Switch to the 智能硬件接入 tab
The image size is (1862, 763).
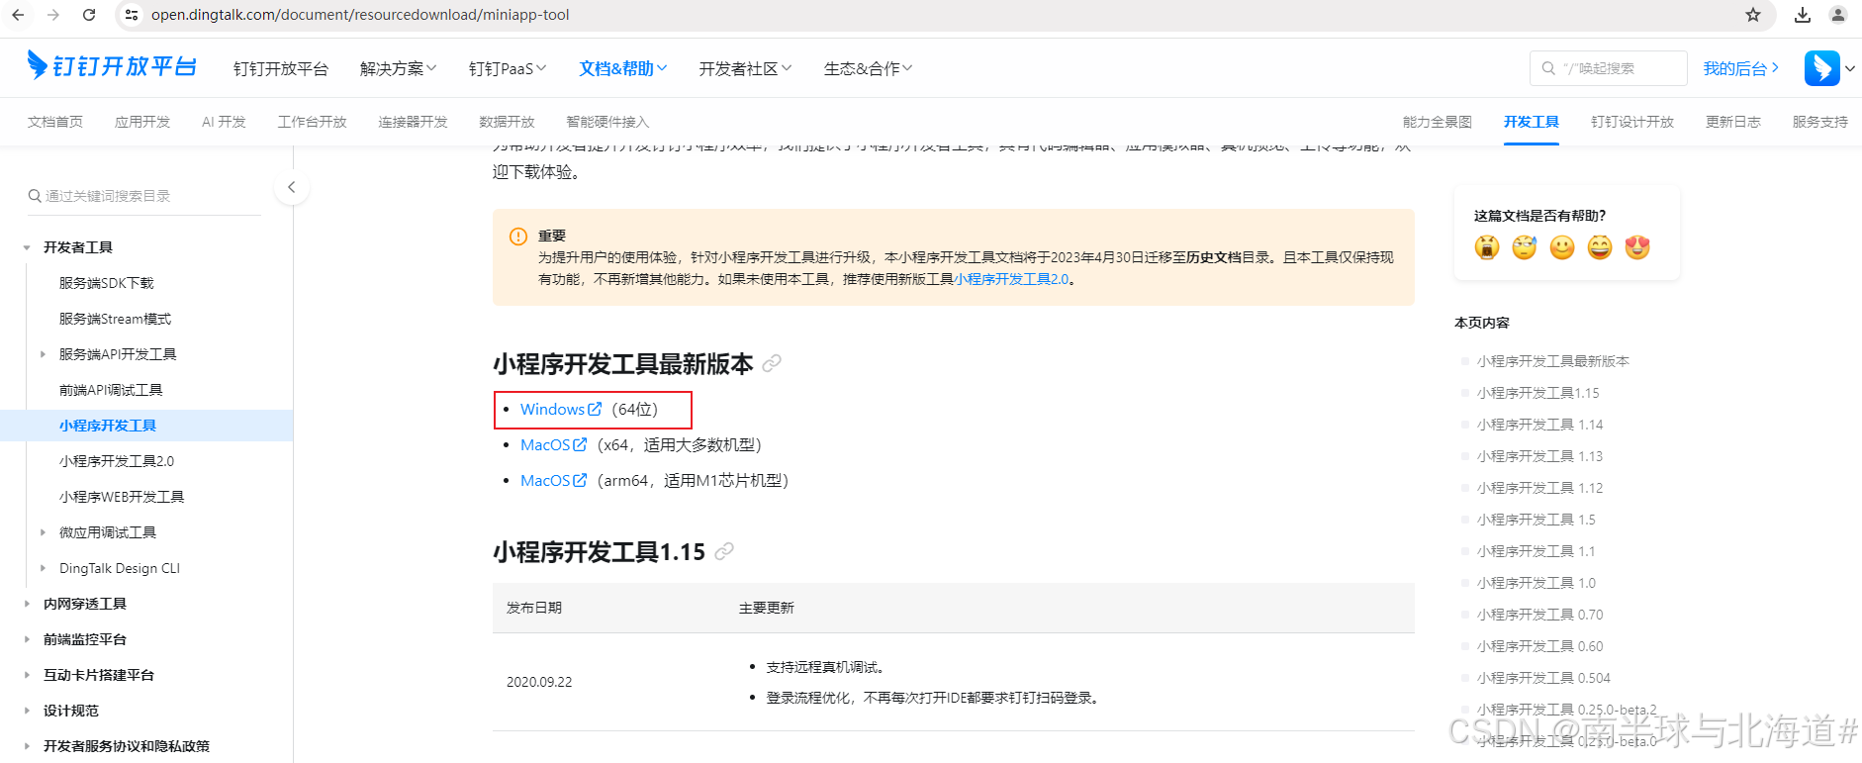(607, 122)
